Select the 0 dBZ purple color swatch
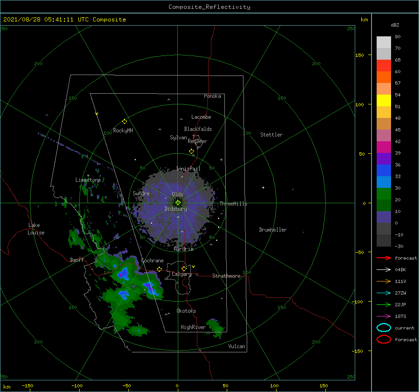 pyautogui.click(x=384, y=217)
